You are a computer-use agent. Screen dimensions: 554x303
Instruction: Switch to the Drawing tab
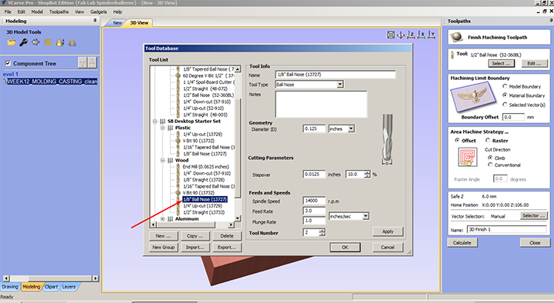(10, 287)
